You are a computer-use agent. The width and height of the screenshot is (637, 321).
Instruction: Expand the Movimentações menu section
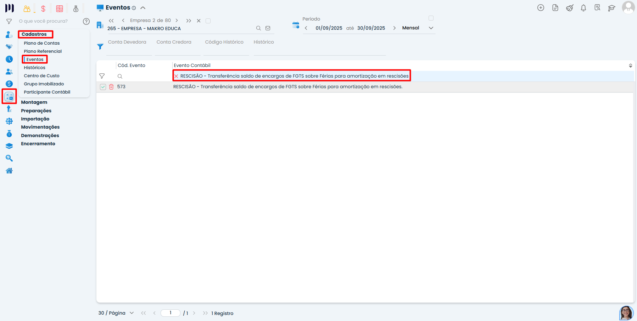click(x=40, y=127)
